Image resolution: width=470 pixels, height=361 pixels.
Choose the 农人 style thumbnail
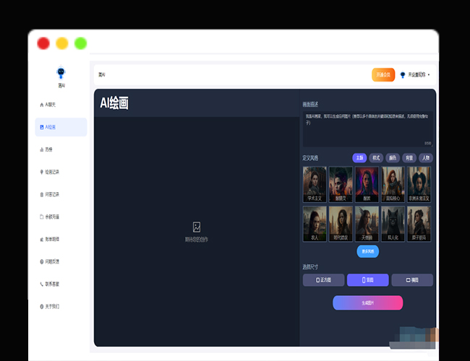[x=315, y=224]
